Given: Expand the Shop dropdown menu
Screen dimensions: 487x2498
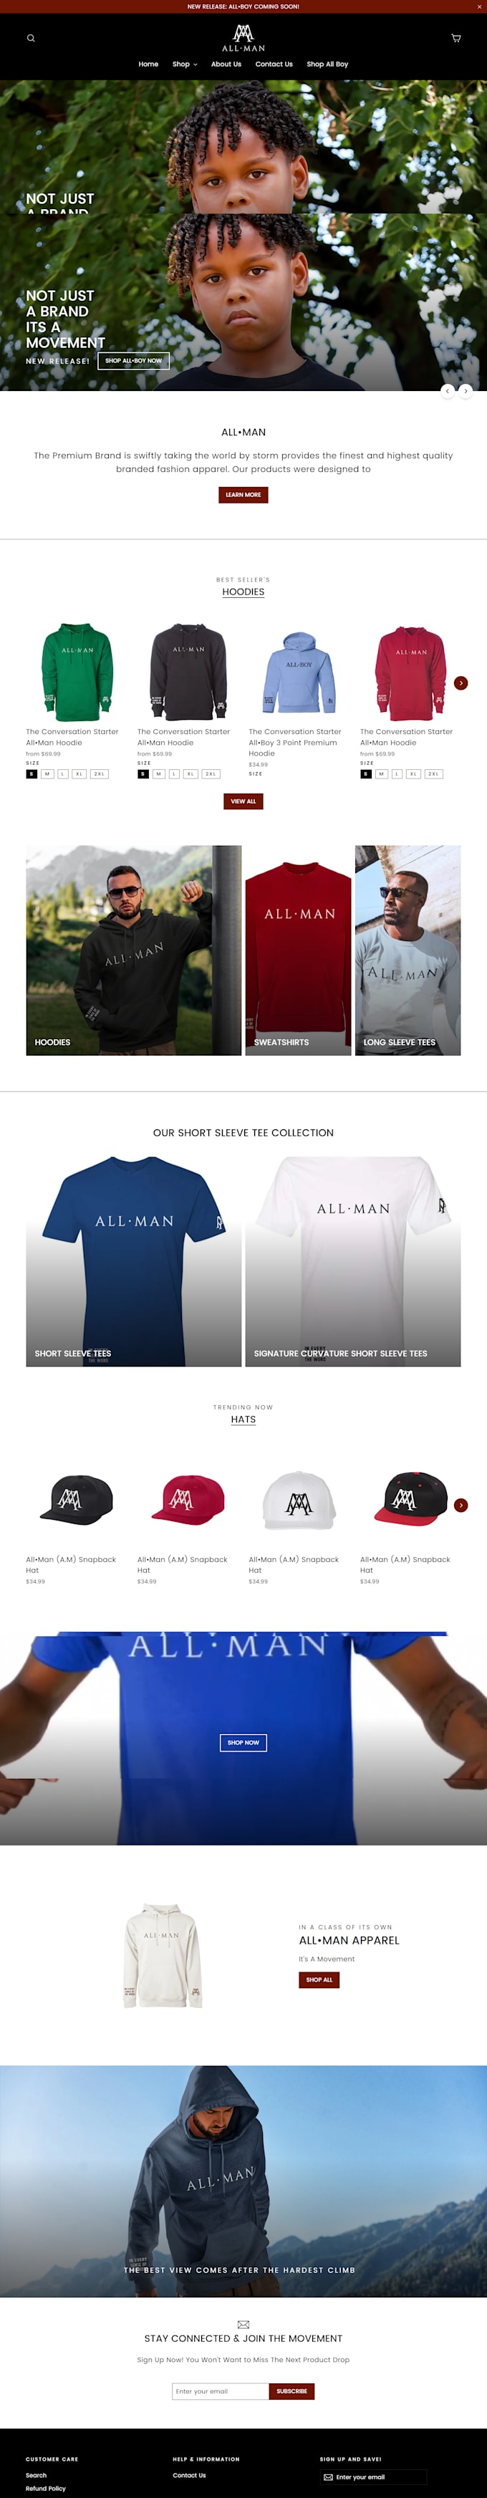Looking at the screenshot, I should pos(184,64).
